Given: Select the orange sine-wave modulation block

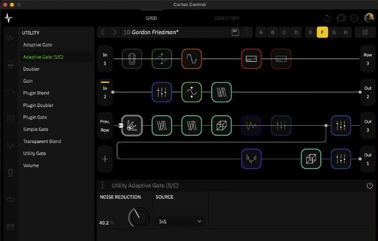Looking at the screenshot, I should pyautogui.click(x=192, y=59).
